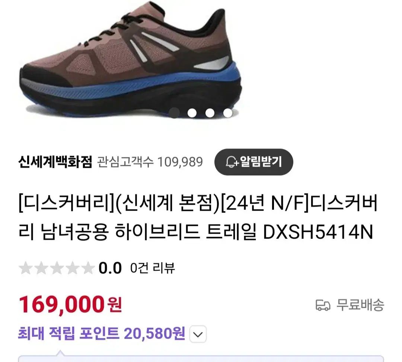Tap the 알림받기 notification button
The width and height of the screenshot is (402, 362).
pos(253,162)
